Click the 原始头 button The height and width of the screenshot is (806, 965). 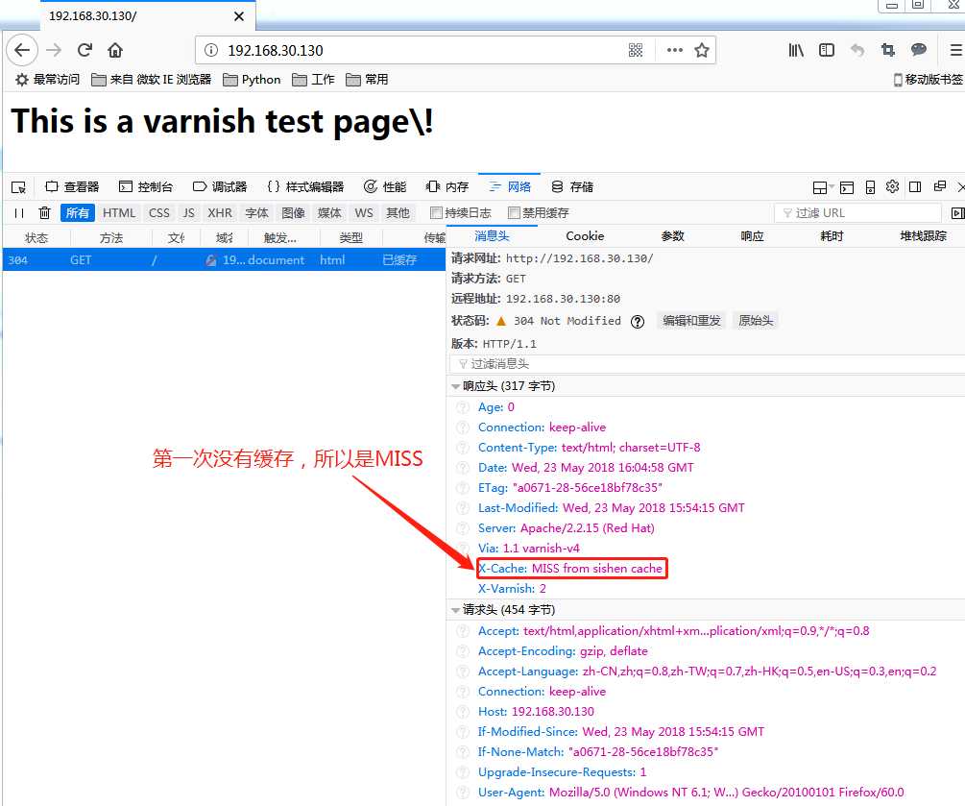755,321
